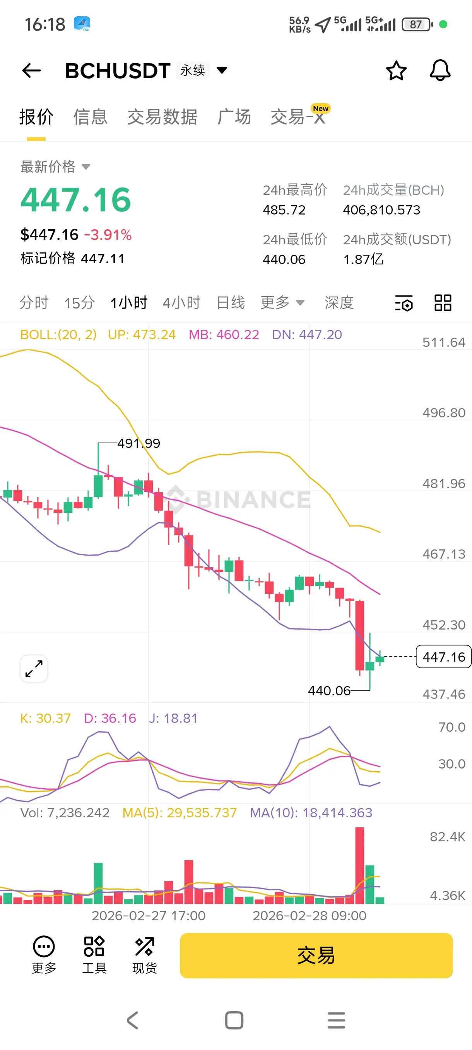Open chart indicator settings icon
Image resolution: width=472 pixels, height=1050 pixels.
tap(404, 303)
